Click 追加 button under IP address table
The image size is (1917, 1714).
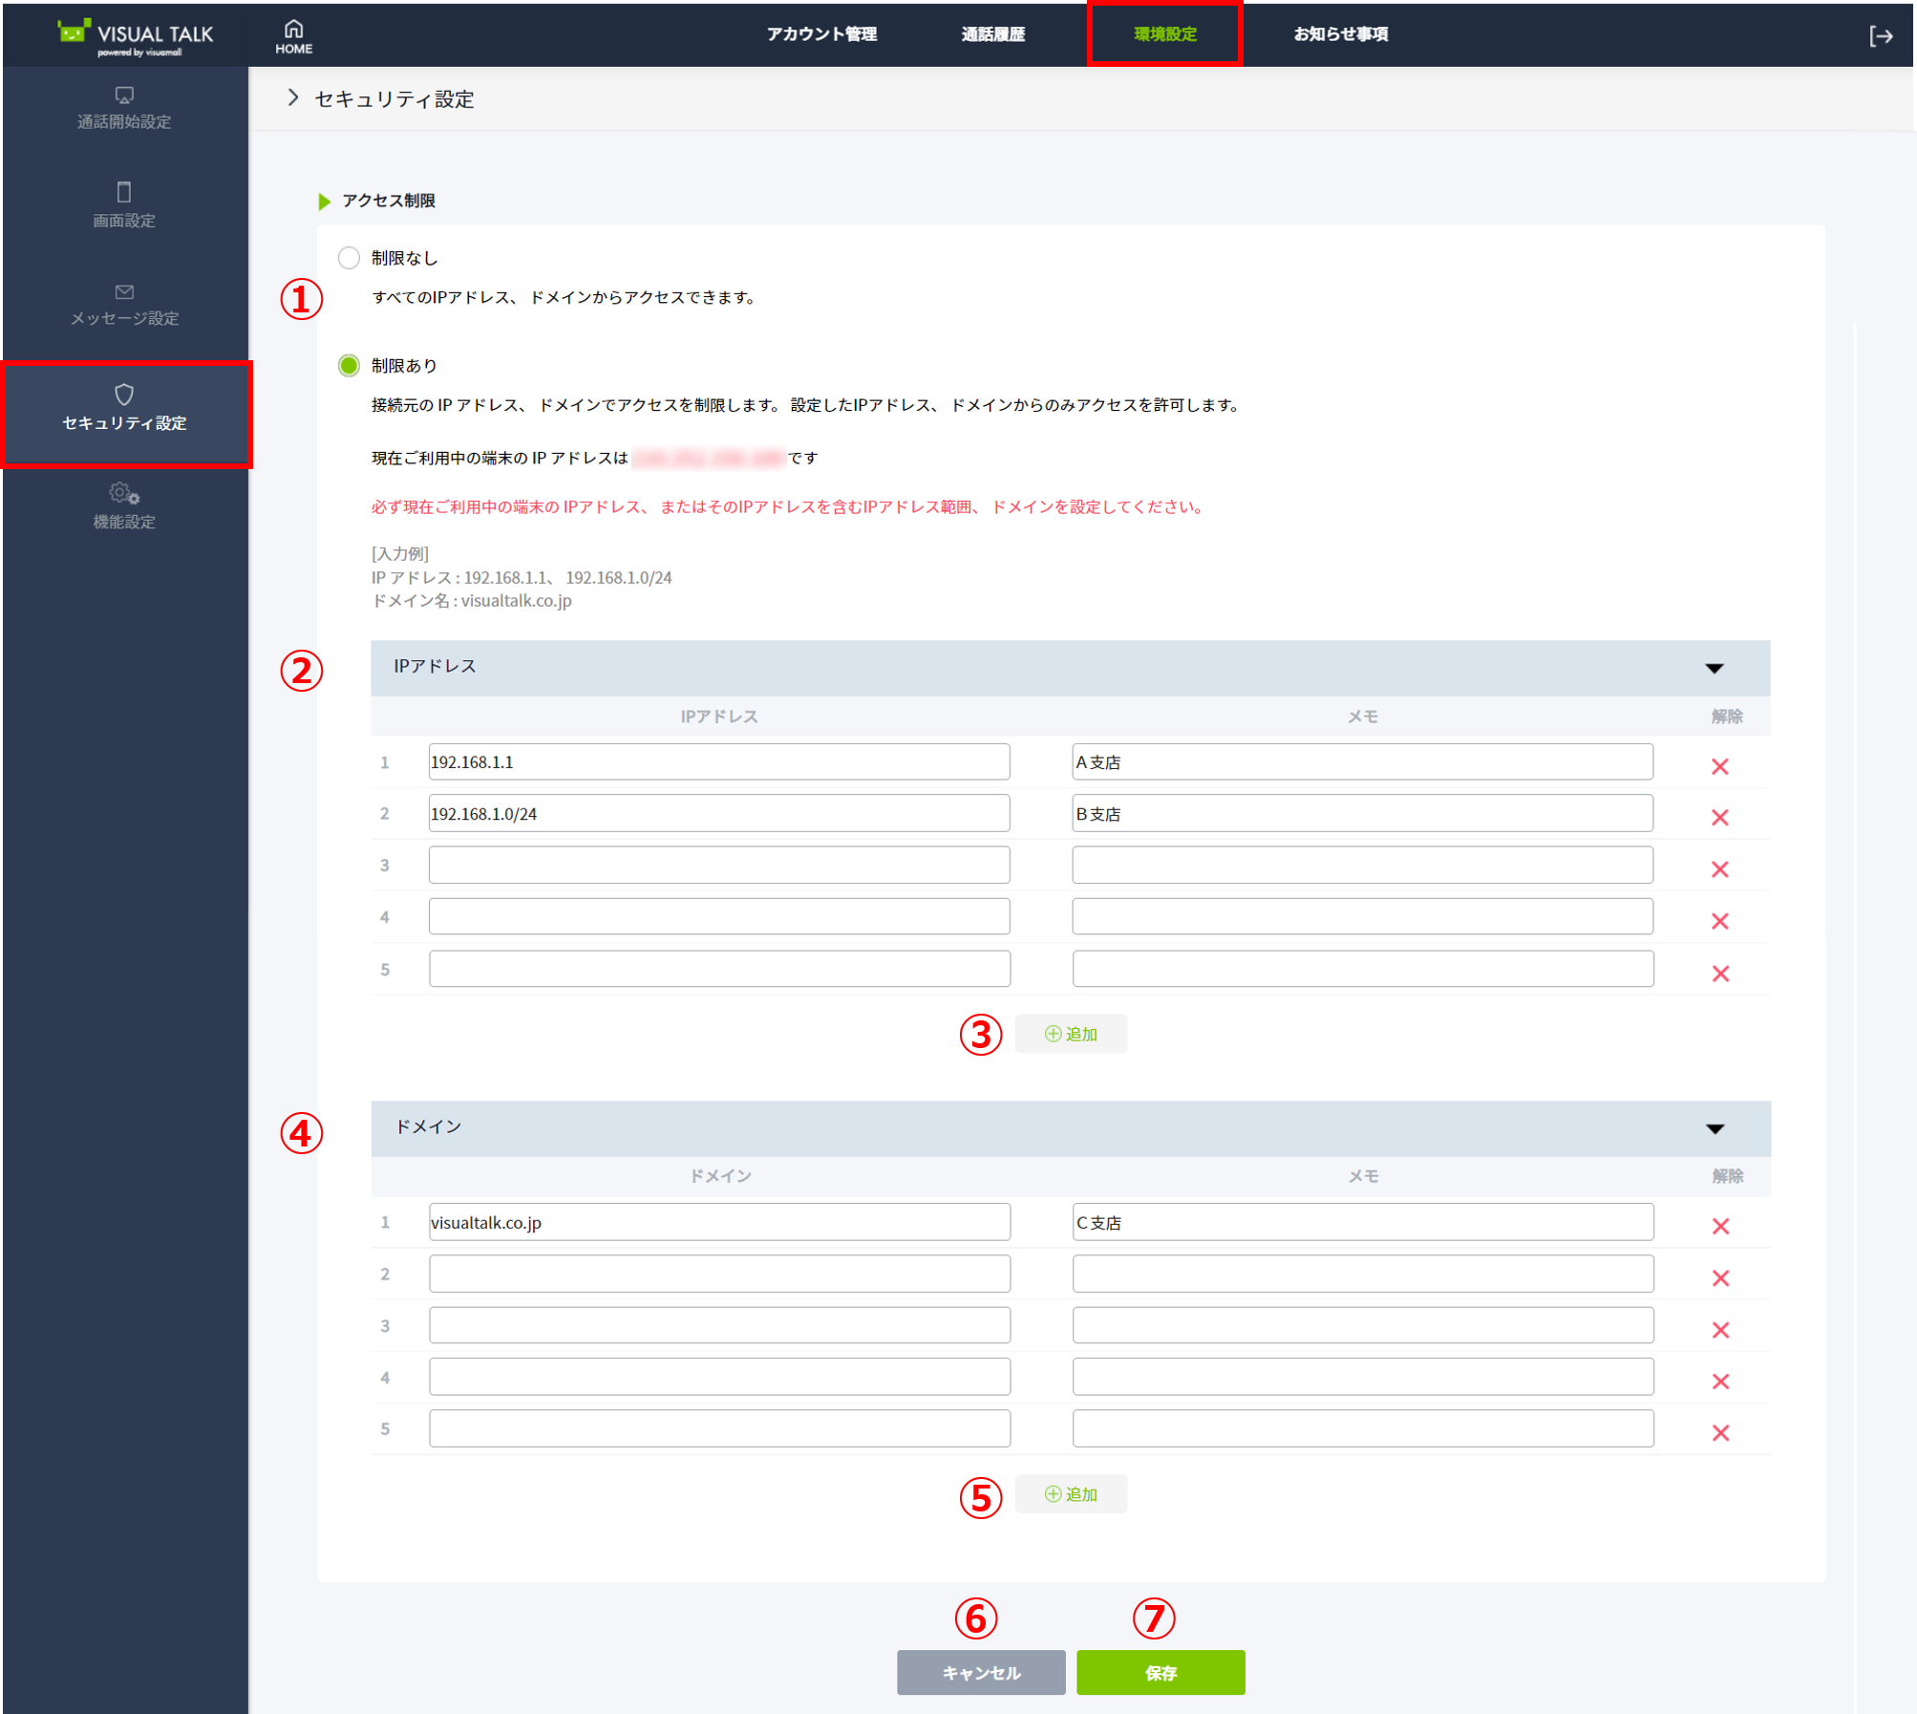[x=1070, y=1034]
